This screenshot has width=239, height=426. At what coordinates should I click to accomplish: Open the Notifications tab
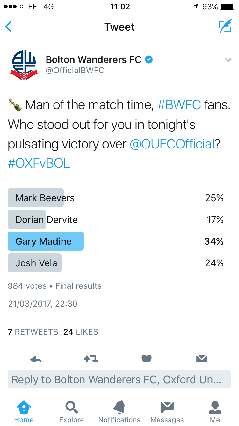119,411
